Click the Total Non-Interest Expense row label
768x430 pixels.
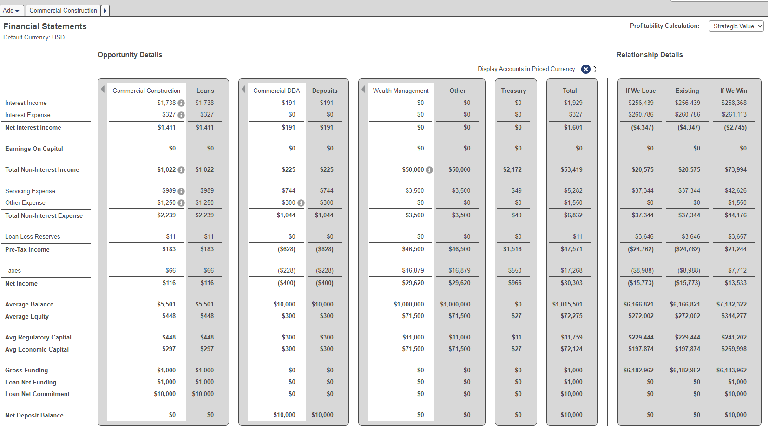point(44,215)
